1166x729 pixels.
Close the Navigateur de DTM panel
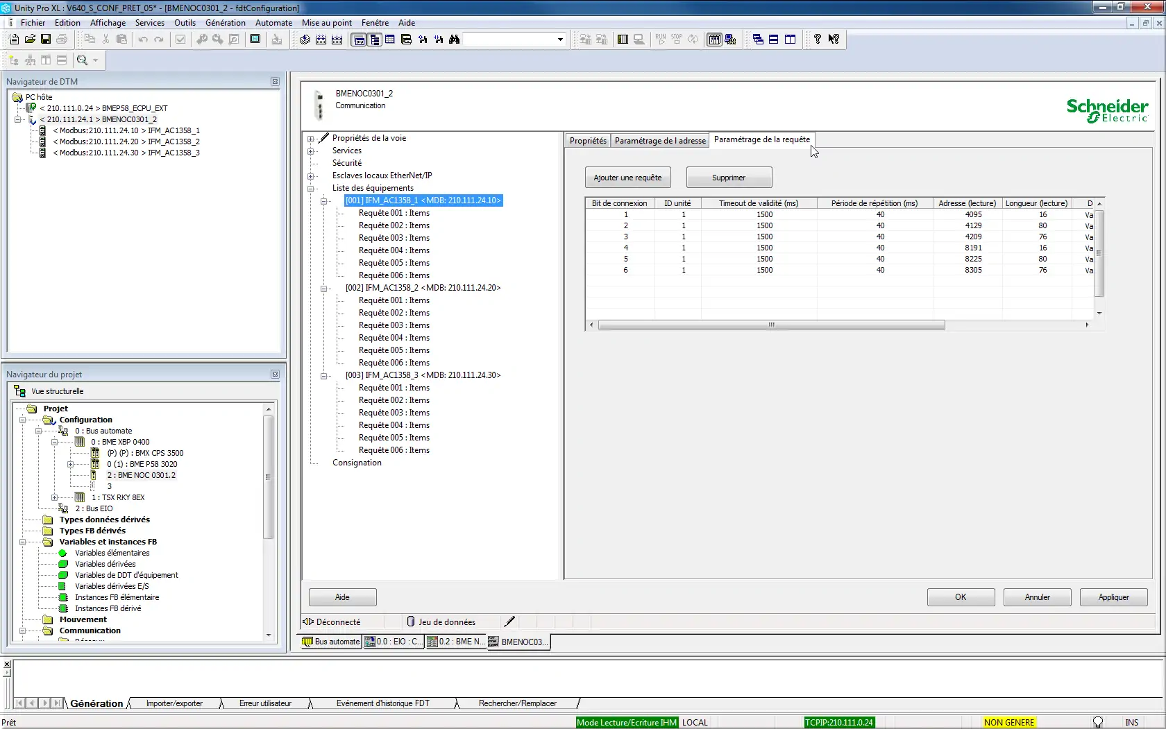tap(275, 82)
